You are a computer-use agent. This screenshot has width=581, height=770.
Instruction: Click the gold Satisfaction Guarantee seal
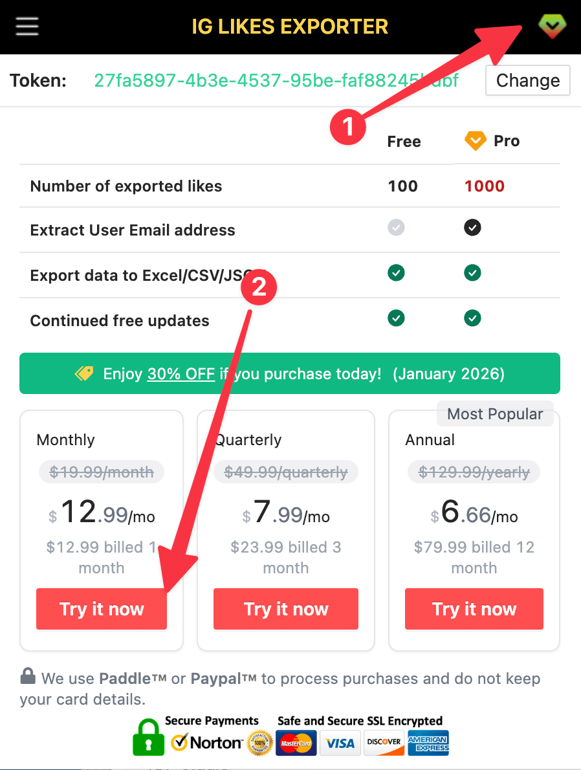coord(259,743)
